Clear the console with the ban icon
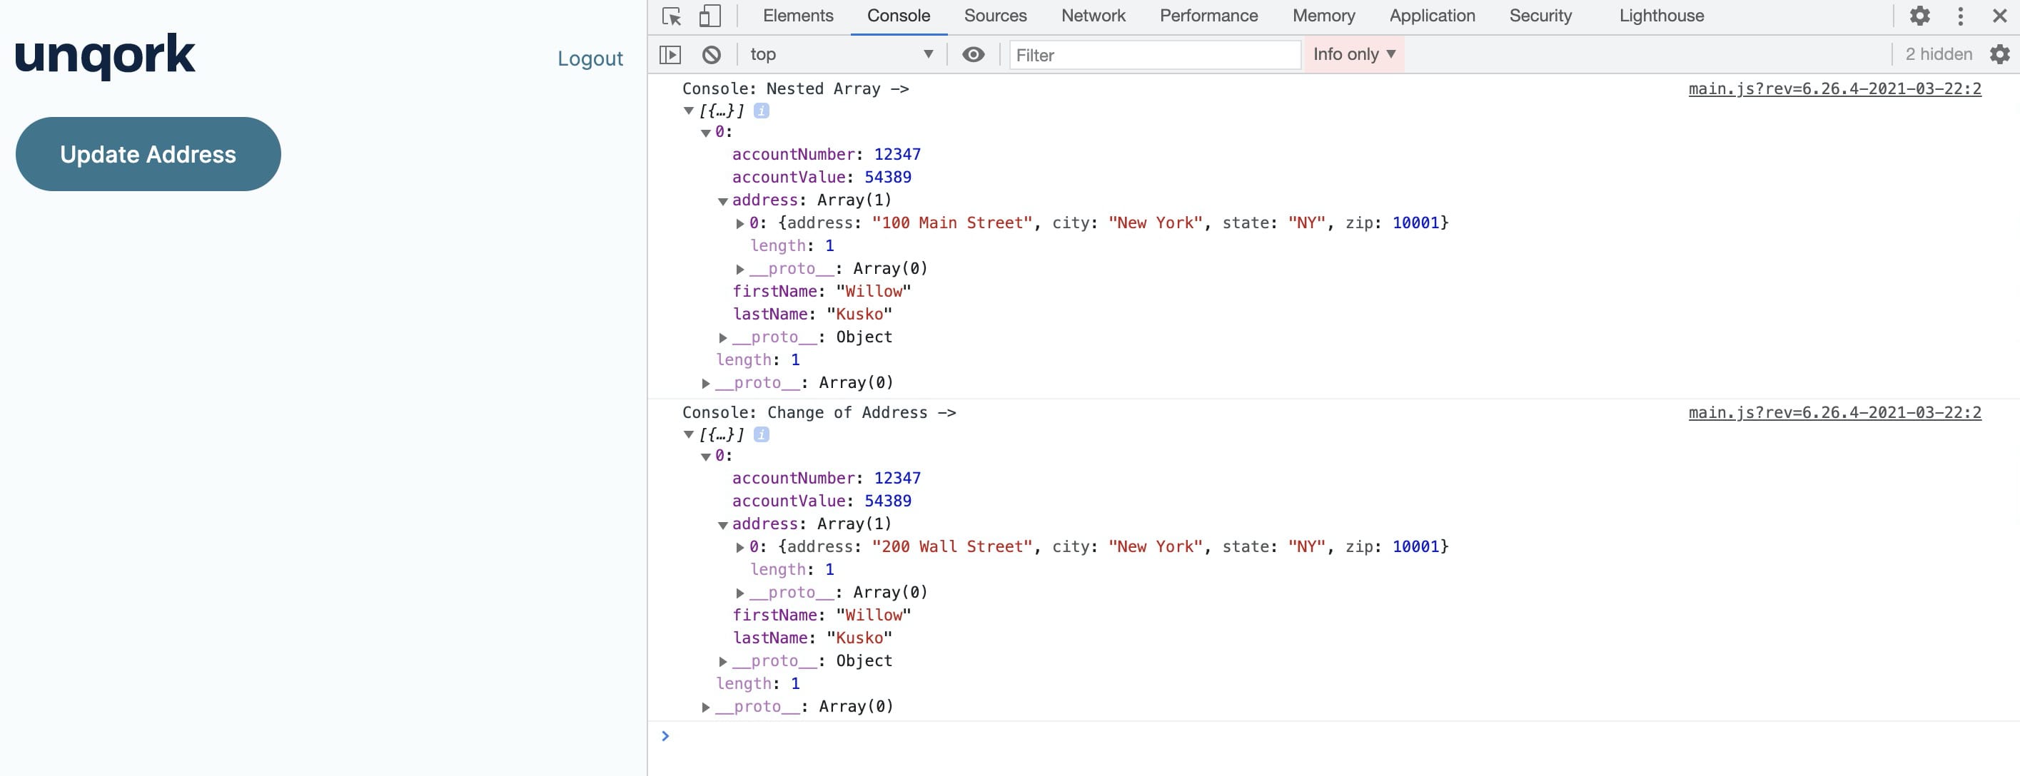2020x776 pixels. (x=711, y=54)
